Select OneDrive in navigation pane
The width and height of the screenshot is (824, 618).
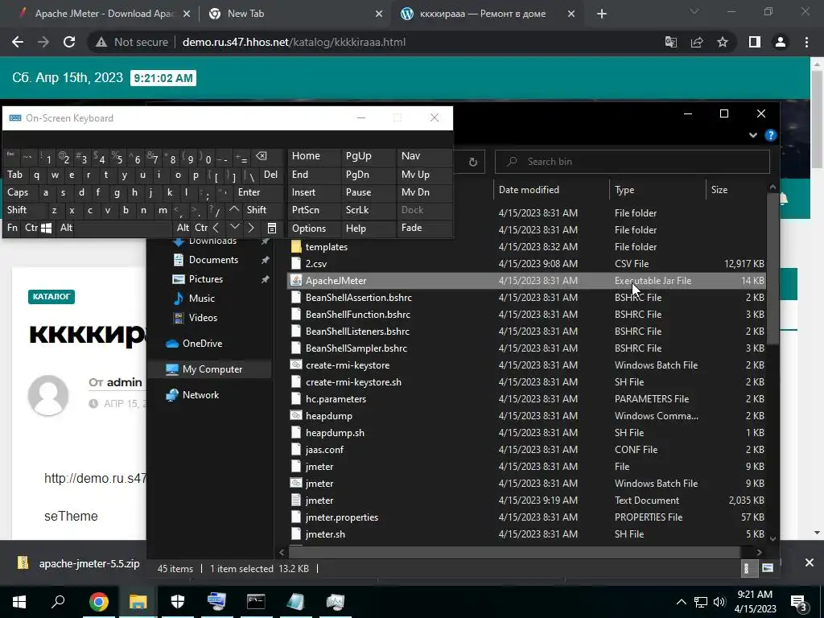[202, 344]
